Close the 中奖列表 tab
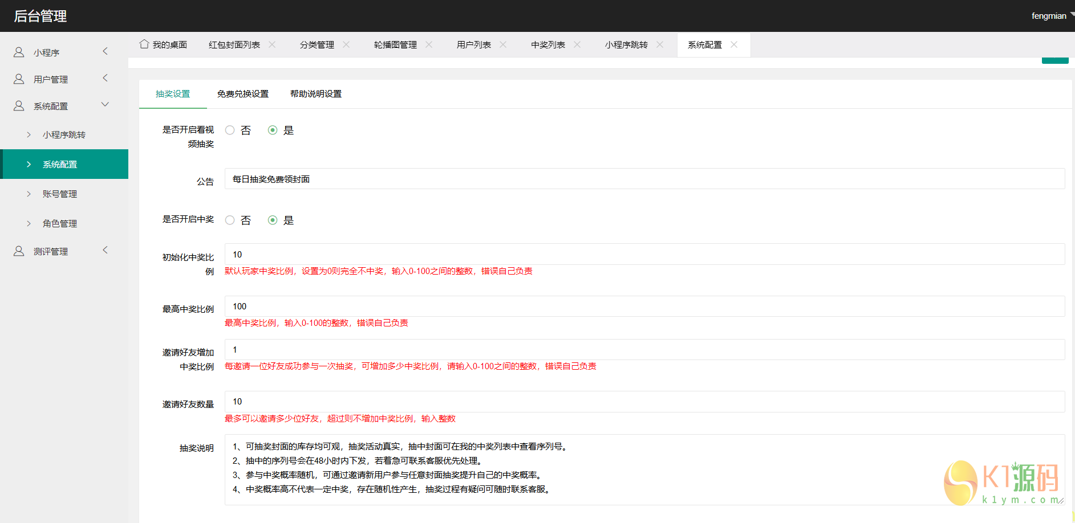The width and height of the screenshot is (1075, 523). 577,44
